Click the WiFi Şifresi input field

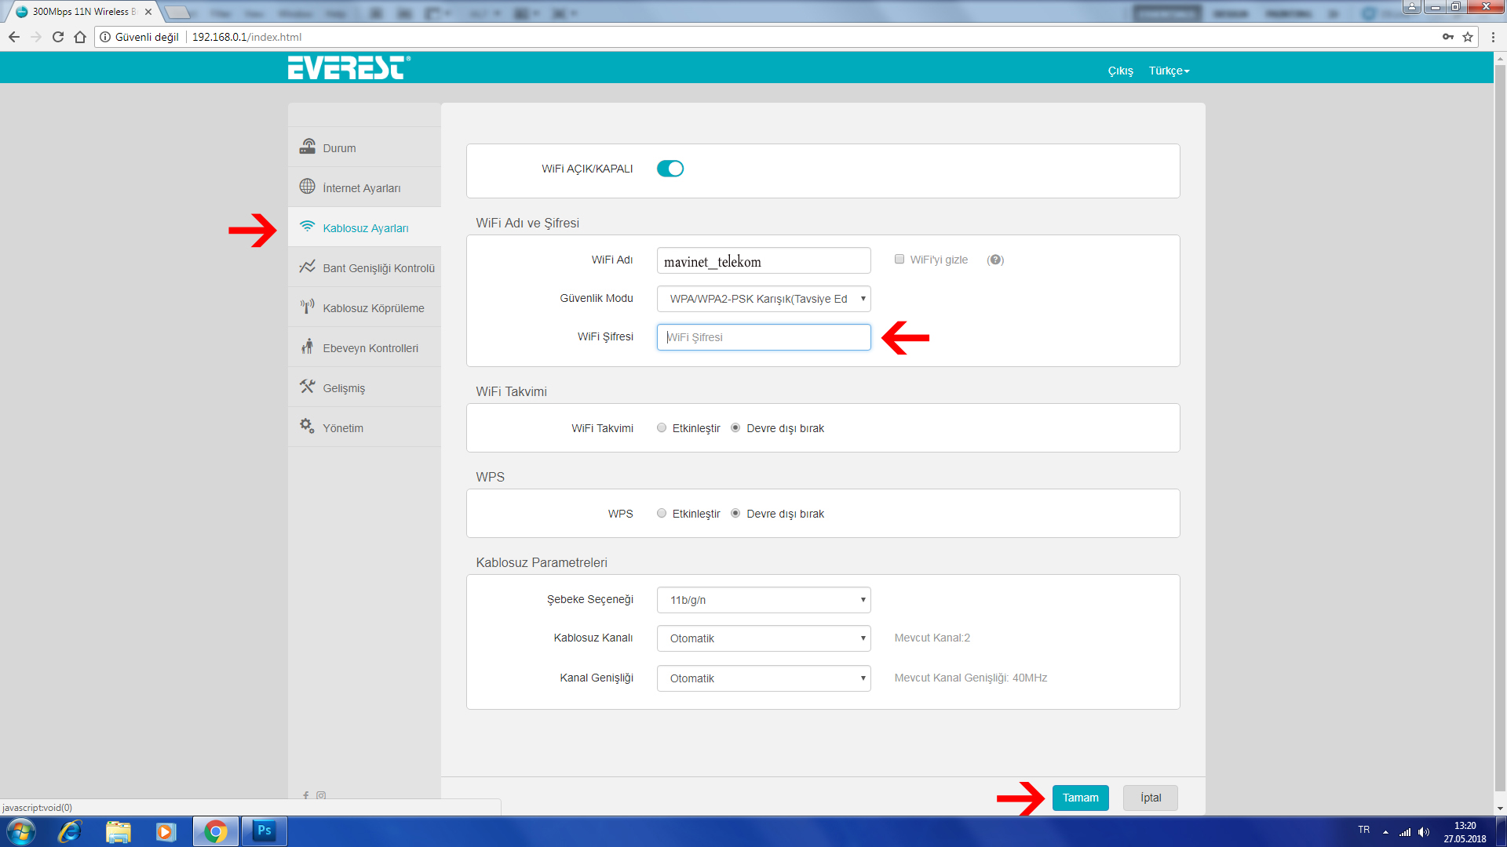763,337
